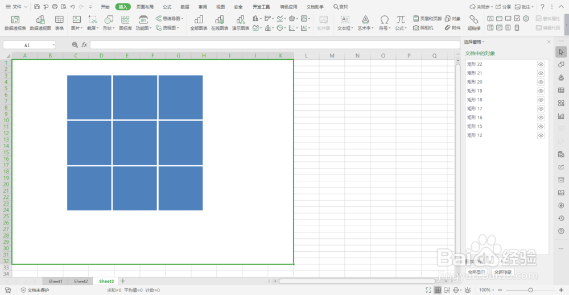Click the select arrow tool in right sidebar
569x295 pixels.
tap(561, 52)
